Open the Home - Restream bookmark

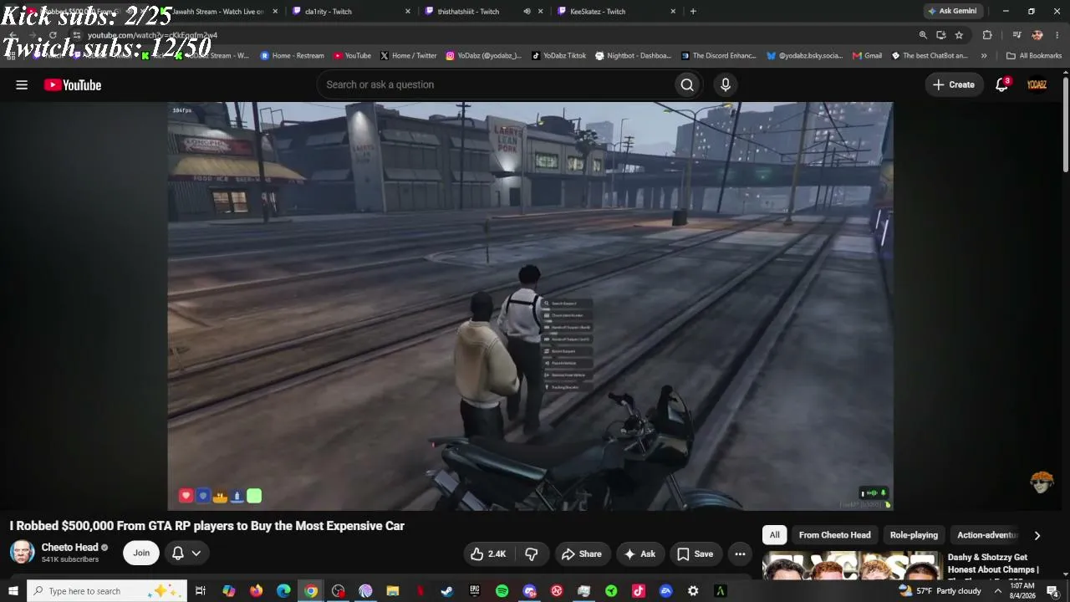pyautogui.click(x=292, y=56)
